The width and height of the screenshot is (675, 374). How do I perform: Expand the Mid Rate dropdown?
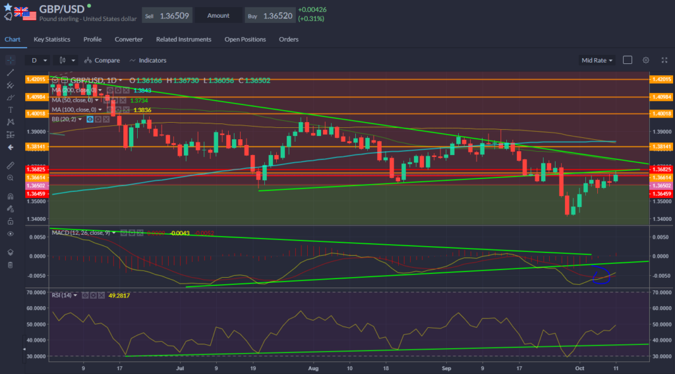click(597, 60)
